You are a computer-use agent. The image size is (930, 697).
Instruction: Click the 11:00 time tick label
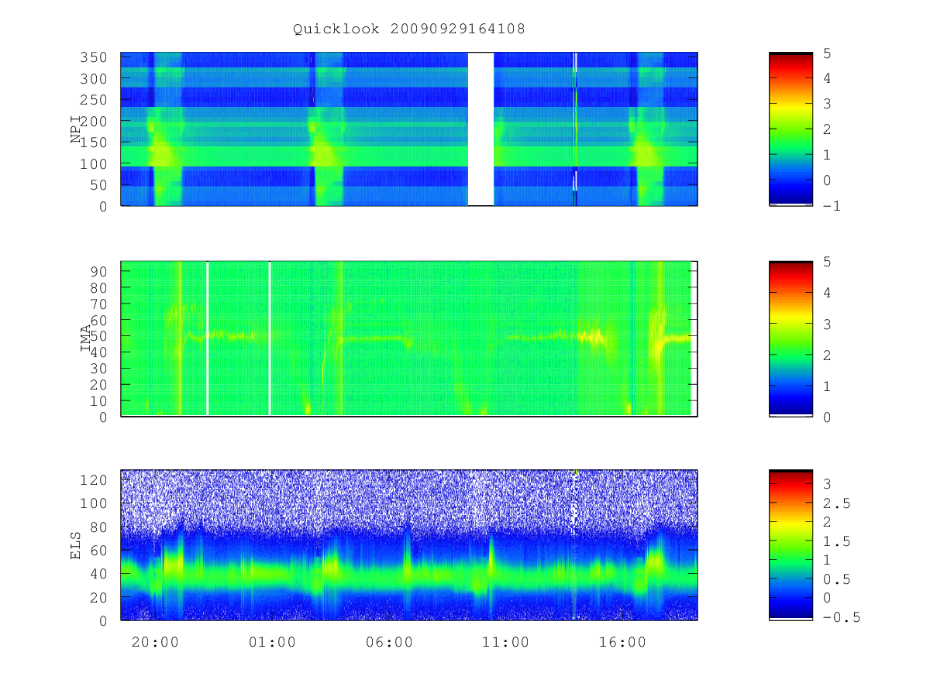506,642
